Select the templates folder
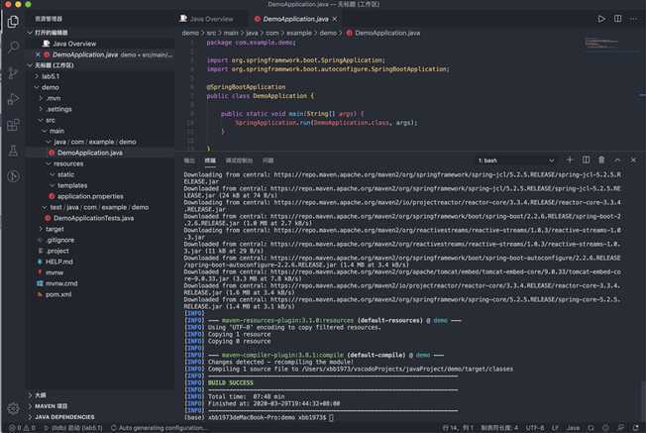Viewport: 646px width, 433px height. point(101,185)
